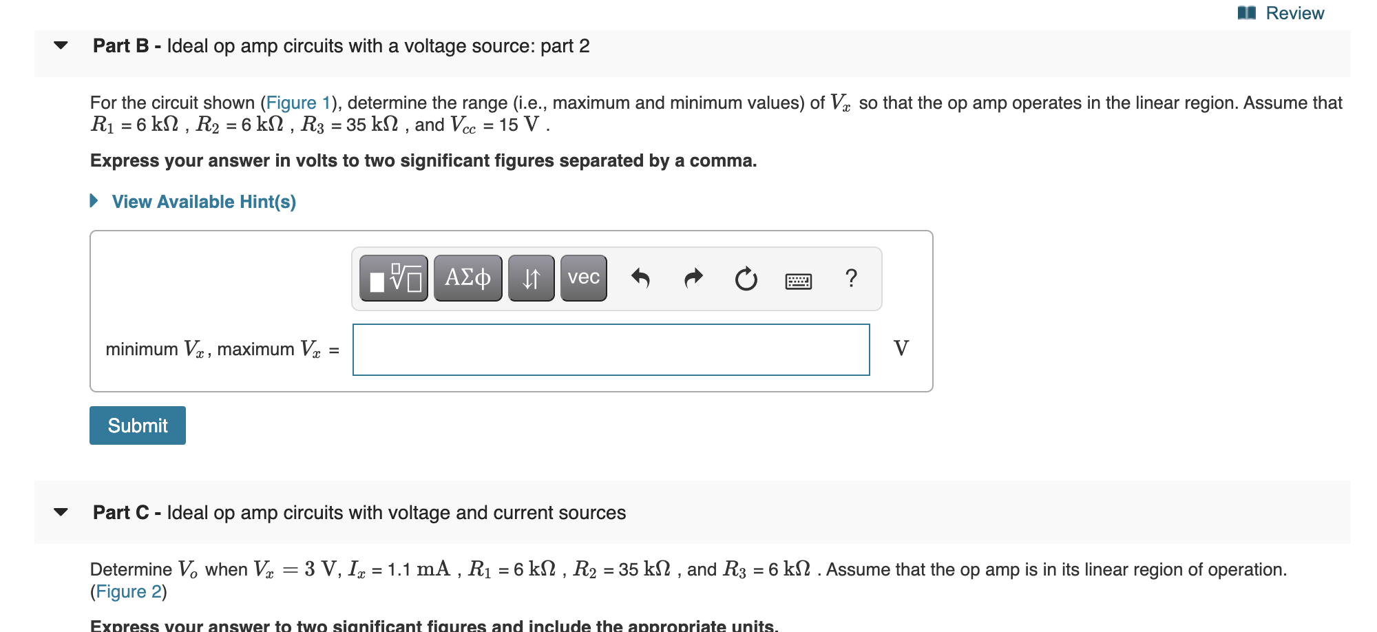The height and width of the screenshot is (632, 1377).
Task: Redo the last equation edit
Action: click(x=693, y=278)
